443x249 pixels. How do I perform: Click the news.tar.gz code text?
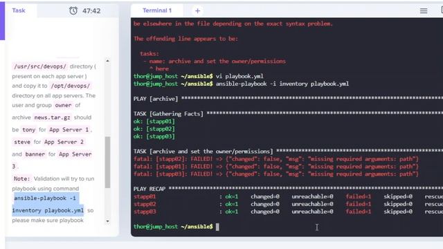53,118
